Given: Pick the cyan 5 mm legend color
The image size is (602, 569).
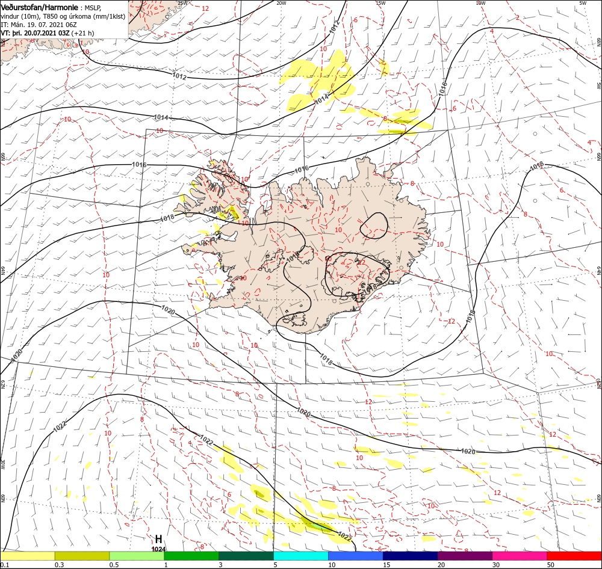Looking at the screenshot, I should pos(301,556).
